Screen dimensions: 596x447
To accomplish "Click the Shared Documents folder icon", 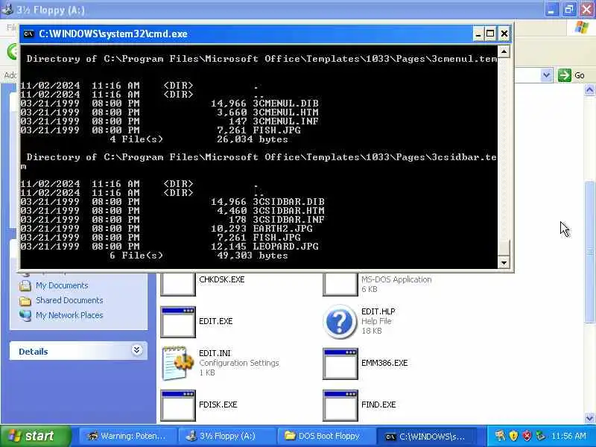I will point(25,301).
